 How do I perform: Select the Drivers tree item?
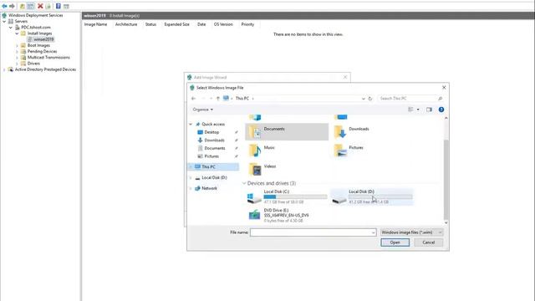pyautogui.click(x=33, y=64)
